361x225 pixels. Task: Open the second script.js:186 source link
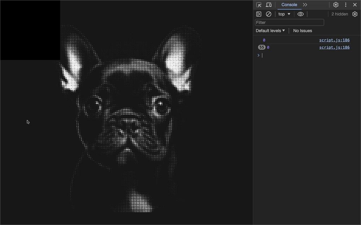click(x=334, y=48)
